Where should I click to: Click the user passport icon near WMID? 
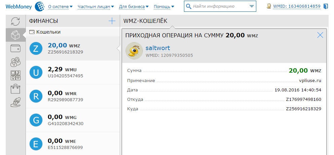pyautogui.click(x=269, y=6)
